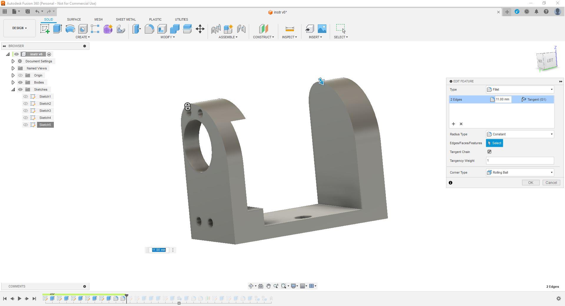
Task: Select the Combine tool
Action: (175, 29)
